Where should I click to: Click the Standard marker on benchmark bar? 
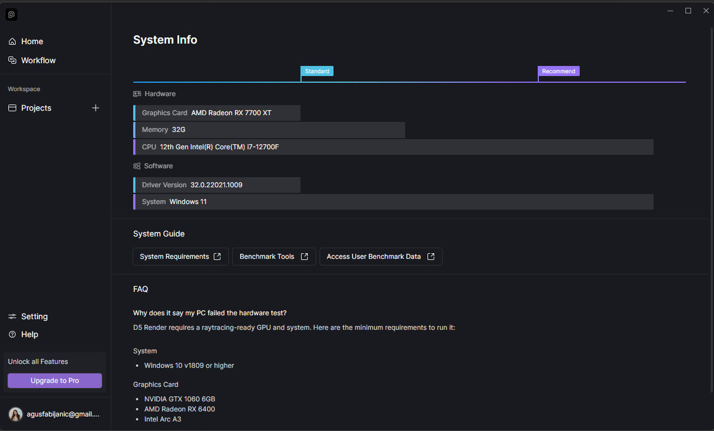[317, 72]
